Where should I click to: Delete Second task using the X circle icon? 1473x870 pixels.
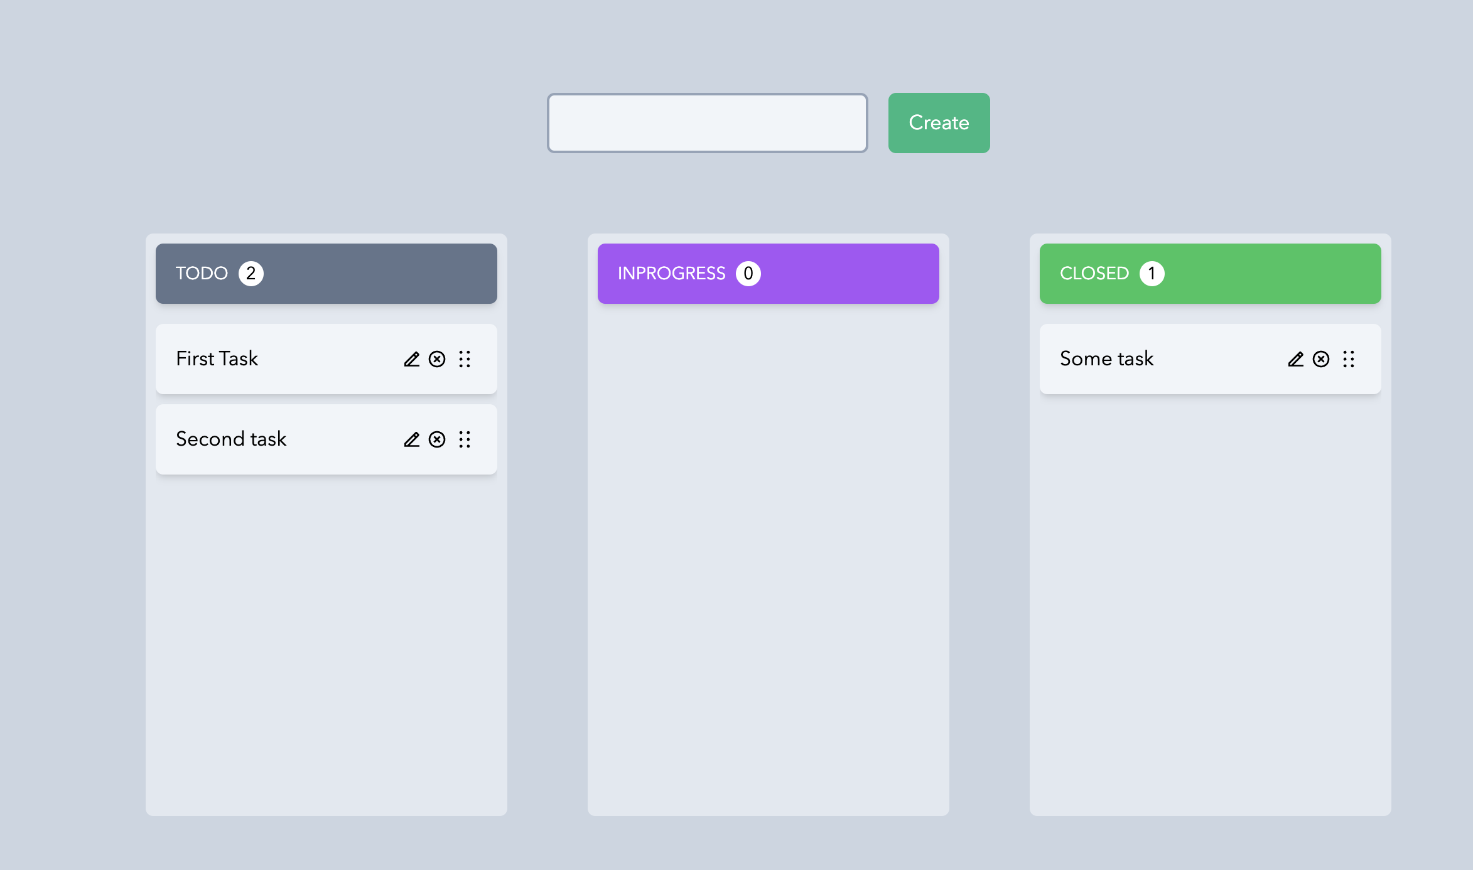437,439
